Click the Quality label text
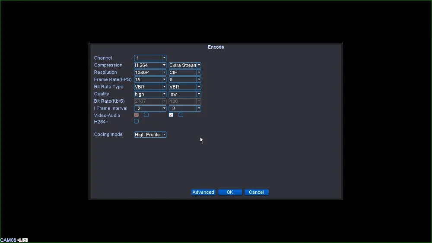Image resolution: width=432 pixels, height=243 pixels. click(x=102, y=94)
